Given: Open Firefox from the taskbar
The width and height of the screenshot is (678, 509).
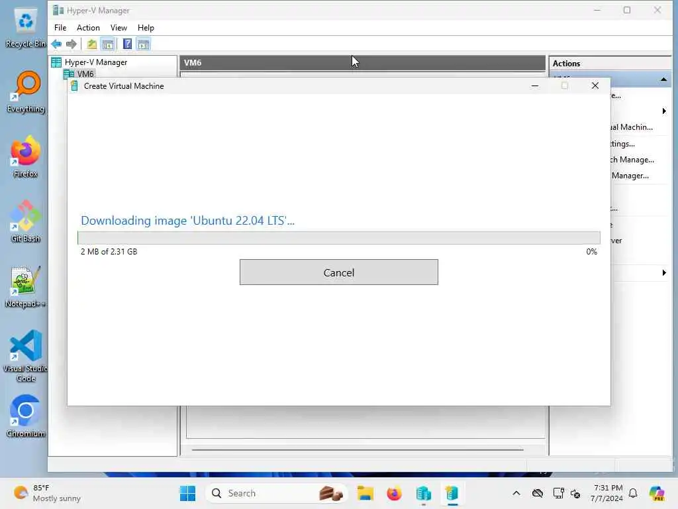Looking at the screenshot, I should coord(394,493).
